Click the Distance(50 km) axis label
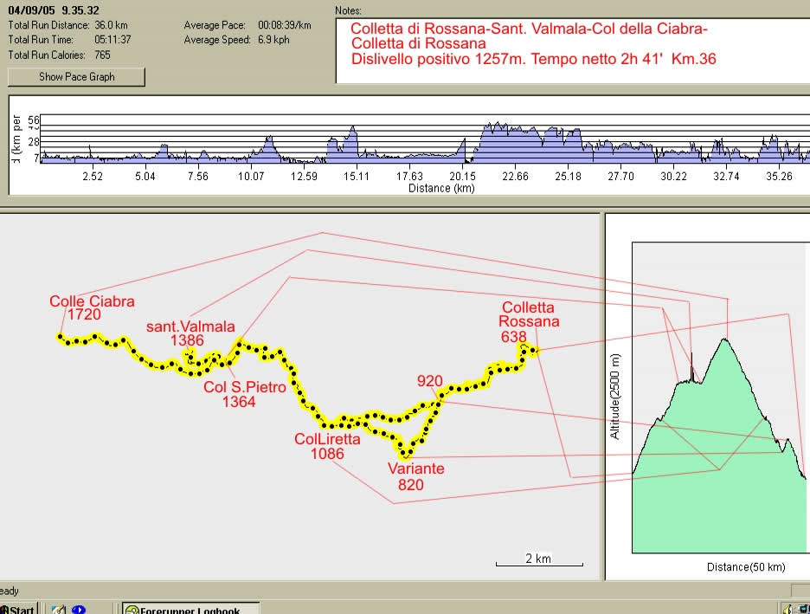The width and height of the screenshot is (810, 614). 746,567
